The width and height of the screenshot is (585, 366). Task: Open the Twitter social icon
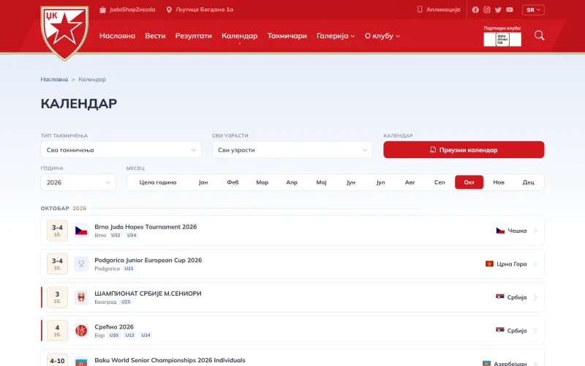click(x=498, y=10)
